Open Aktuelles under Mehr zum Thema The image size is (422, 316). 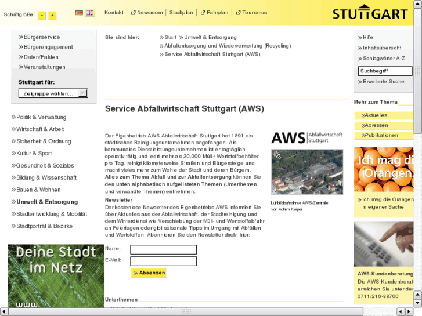tap(384, 115)
